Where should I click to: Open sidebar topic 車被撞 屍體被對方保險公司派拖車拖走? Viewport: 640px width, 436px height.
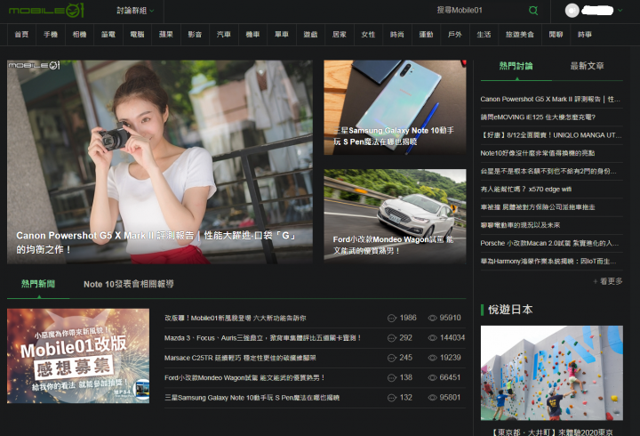(538, 207)
